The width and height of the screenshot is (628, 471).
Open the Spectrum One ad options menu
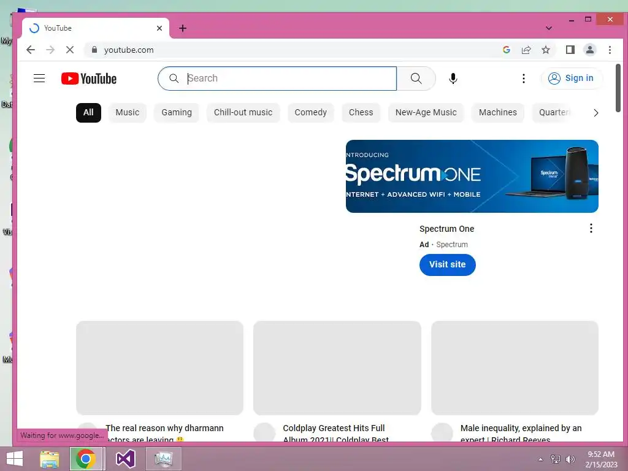591,228
